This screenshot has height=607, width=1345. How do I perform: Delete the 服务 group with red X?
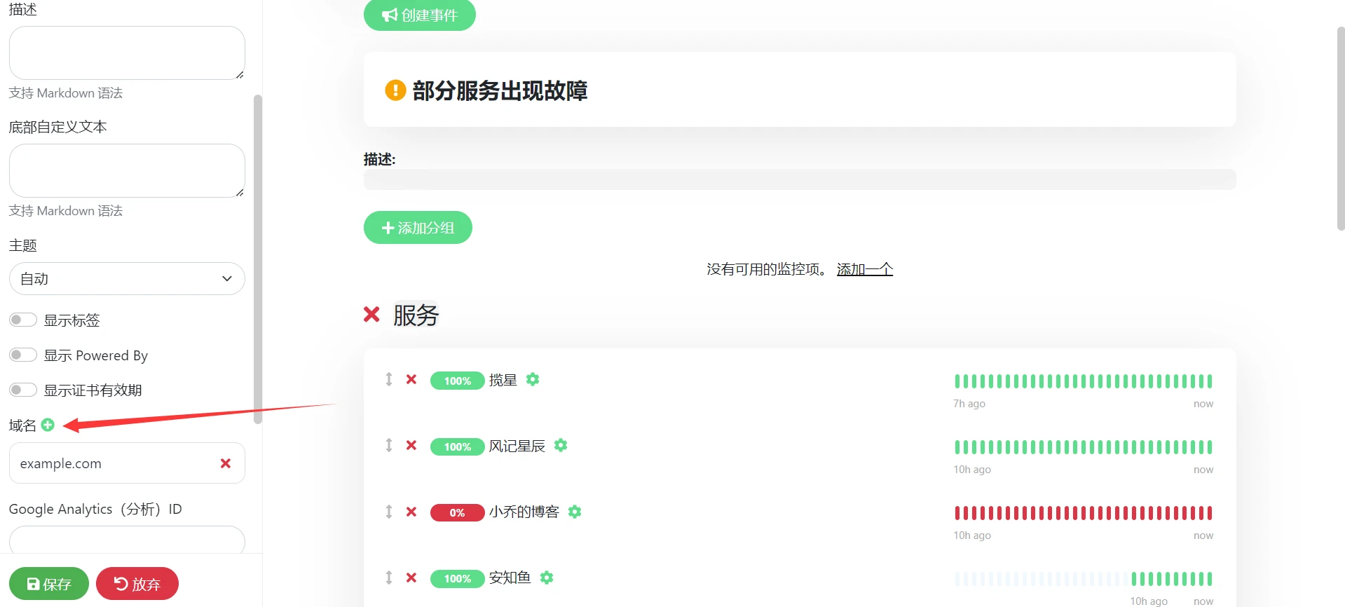[x=371, y=315]
